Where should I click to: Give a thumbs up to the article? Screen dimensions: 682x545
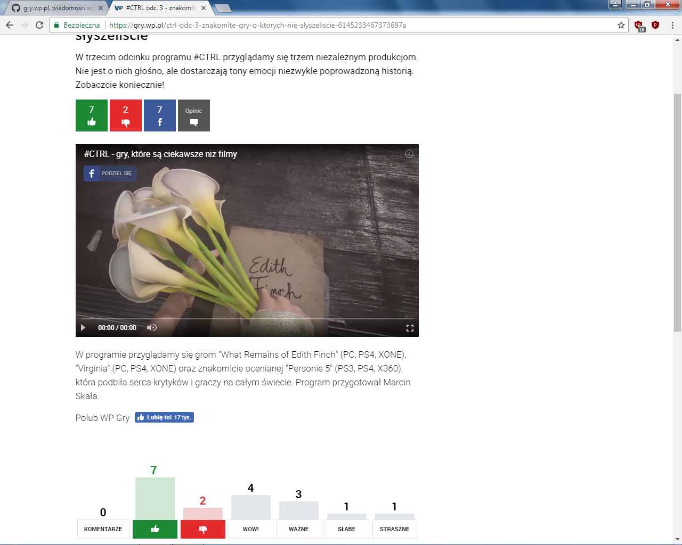coord(91,115)
